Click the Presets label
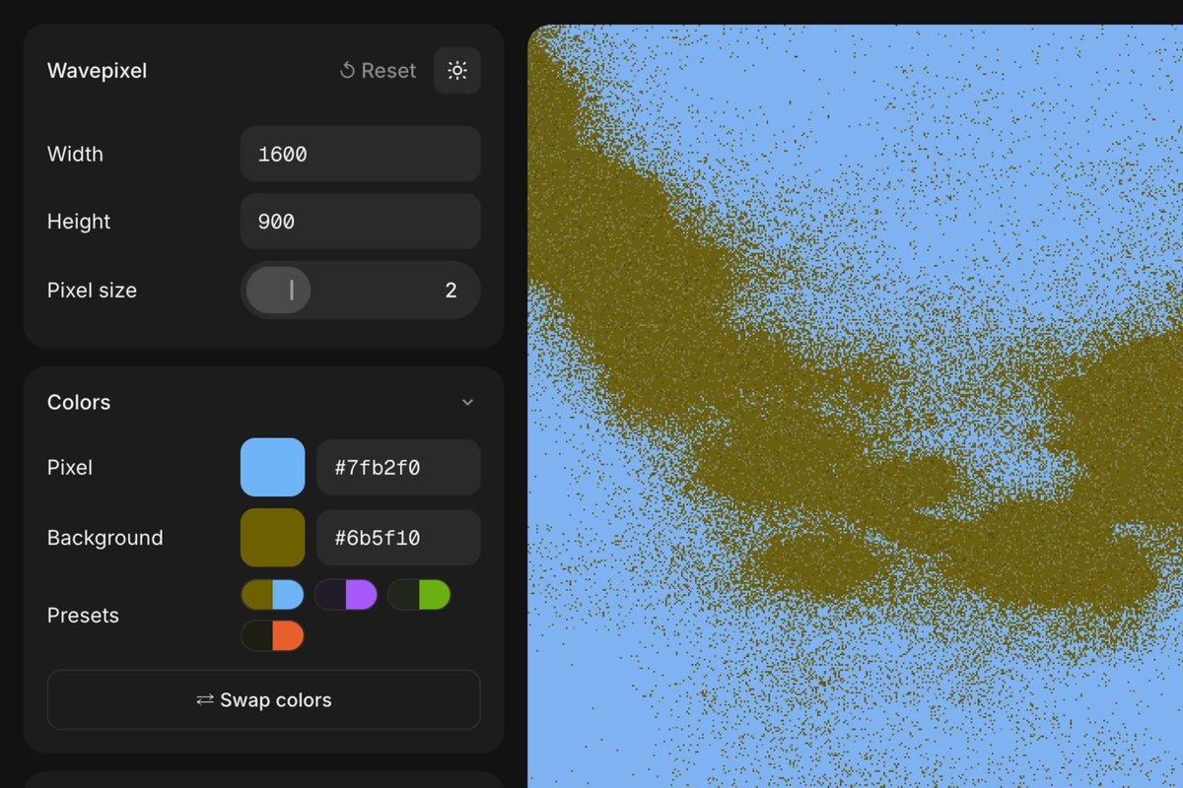 (83, 616)
